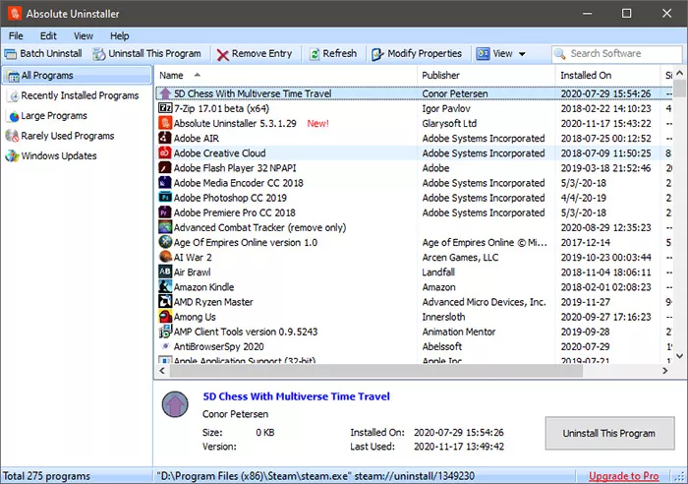Open the Edit menu
This screenshot has width=688, height=484.
pyautogui.click(x=48, y=36)
